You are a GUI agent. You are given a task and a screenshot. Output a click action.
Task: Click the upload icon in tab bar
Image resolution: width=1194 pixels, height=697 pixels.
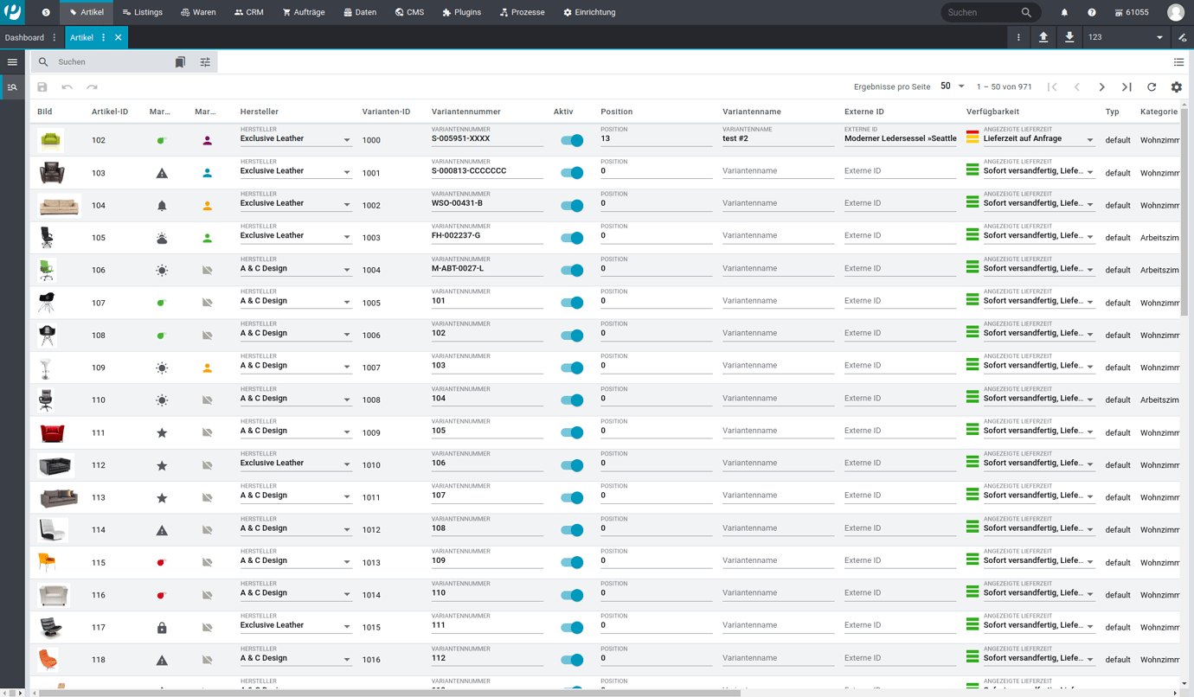pyautogui.click(x=1043, y=37)
